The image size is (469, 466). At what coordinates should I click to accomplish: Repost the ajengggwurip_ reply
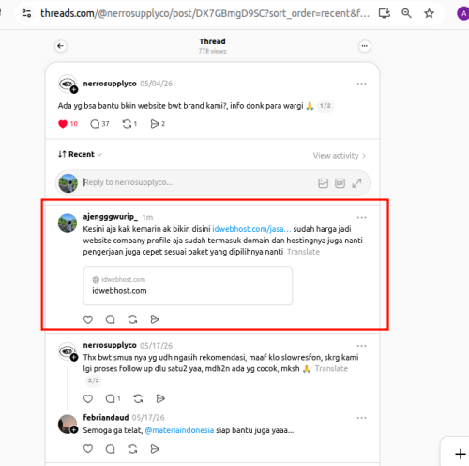(132, 319)
